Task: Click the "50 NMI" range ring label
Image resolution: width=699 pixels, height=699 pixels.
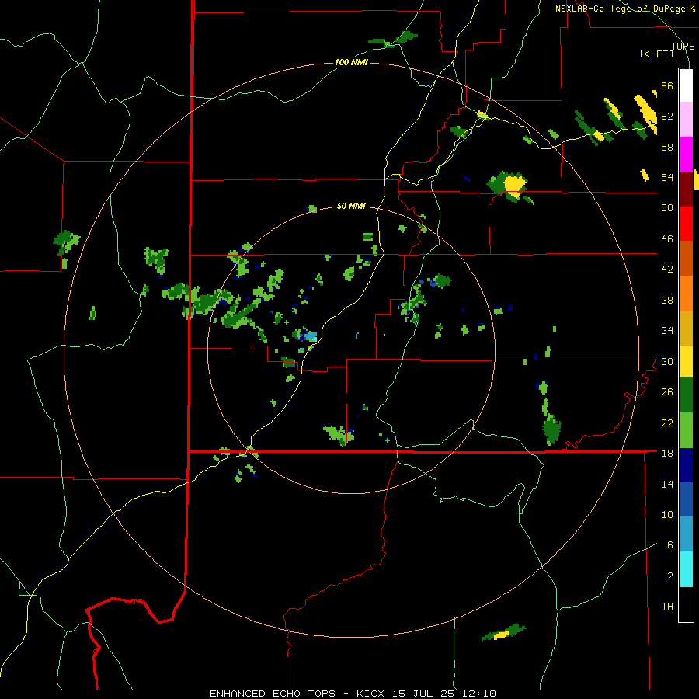Action: (x=351, y=206)
